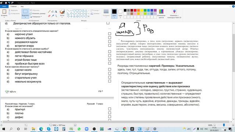This screenshot has height=132, width=235.
Task: Open image in Paint 3D
Action: click(174, 14)
